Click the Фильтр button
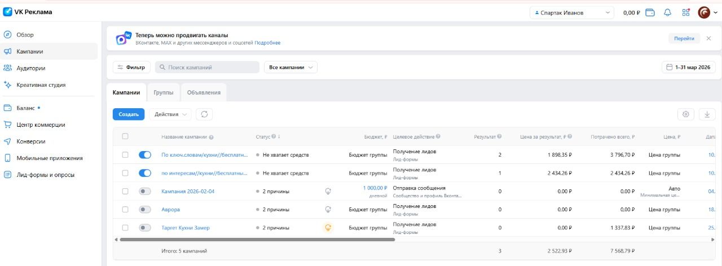Image resolution: width=722 pixels, height=266 pixels. tap(131, 67)
